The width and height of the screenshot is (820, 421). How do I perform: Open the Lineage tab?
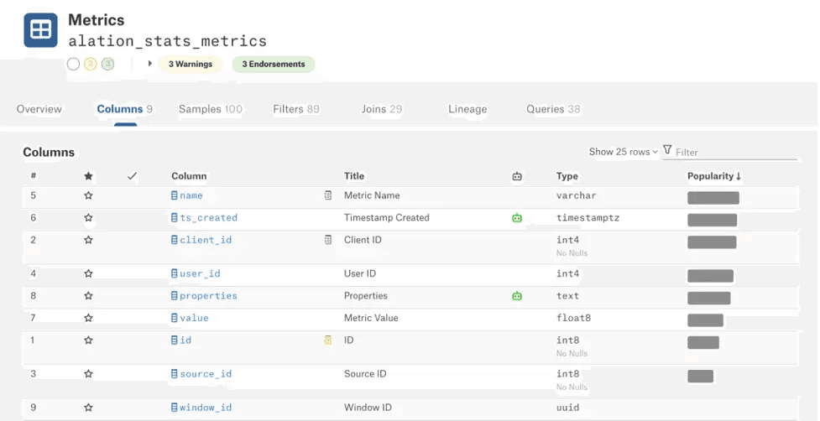point(467,109)
